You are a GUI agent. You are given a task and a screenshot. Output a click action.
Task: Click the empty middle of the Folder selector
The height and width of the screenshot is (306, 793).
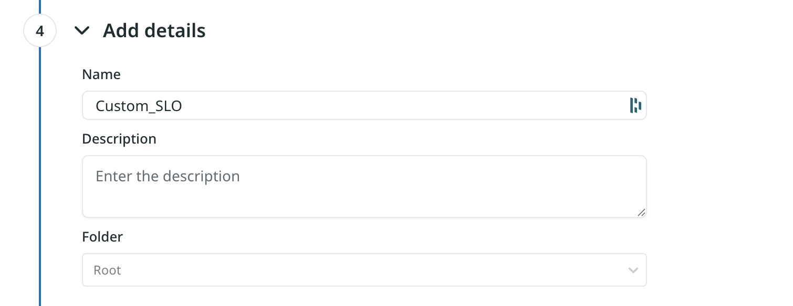point(368,270)
